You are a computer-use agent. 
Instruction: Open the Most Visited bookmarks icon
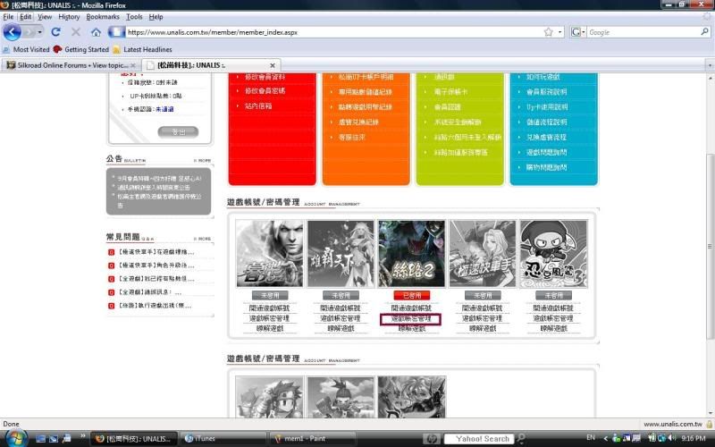tap(6, 49)
